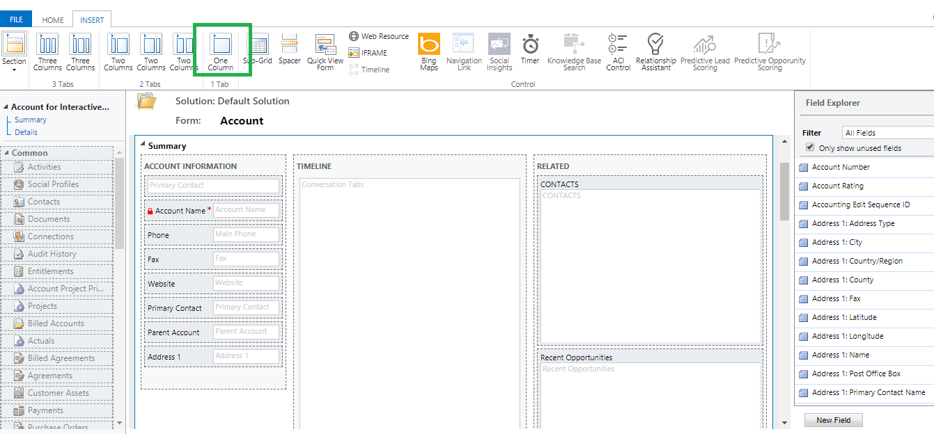Select the Parent Account field
The width and height of the screenshot is (934, 434).
tap(213, 332)
